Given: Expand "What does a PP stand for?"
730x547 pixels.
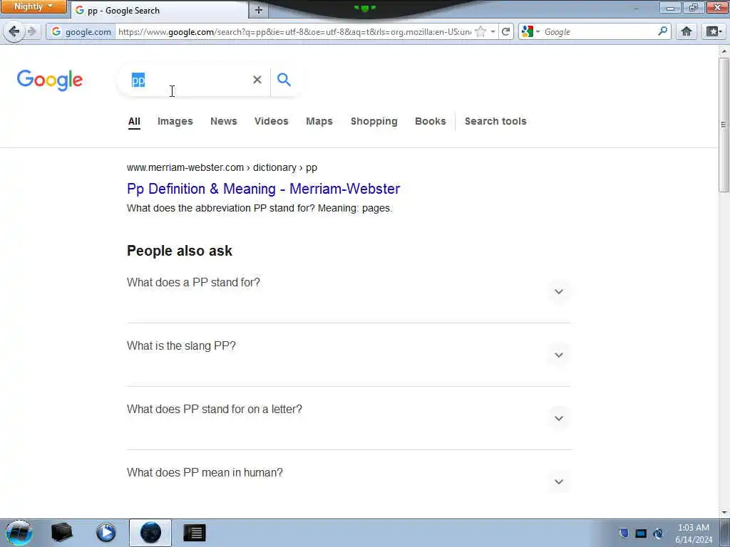Looking at the screenshot, I should coord(559,291).
